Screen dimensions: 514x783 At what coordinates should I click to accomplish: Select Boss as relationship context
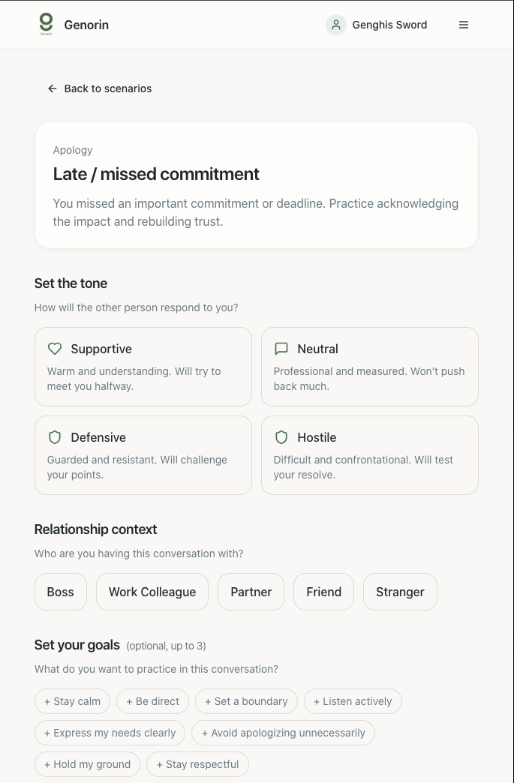click(x=61, y=592)
